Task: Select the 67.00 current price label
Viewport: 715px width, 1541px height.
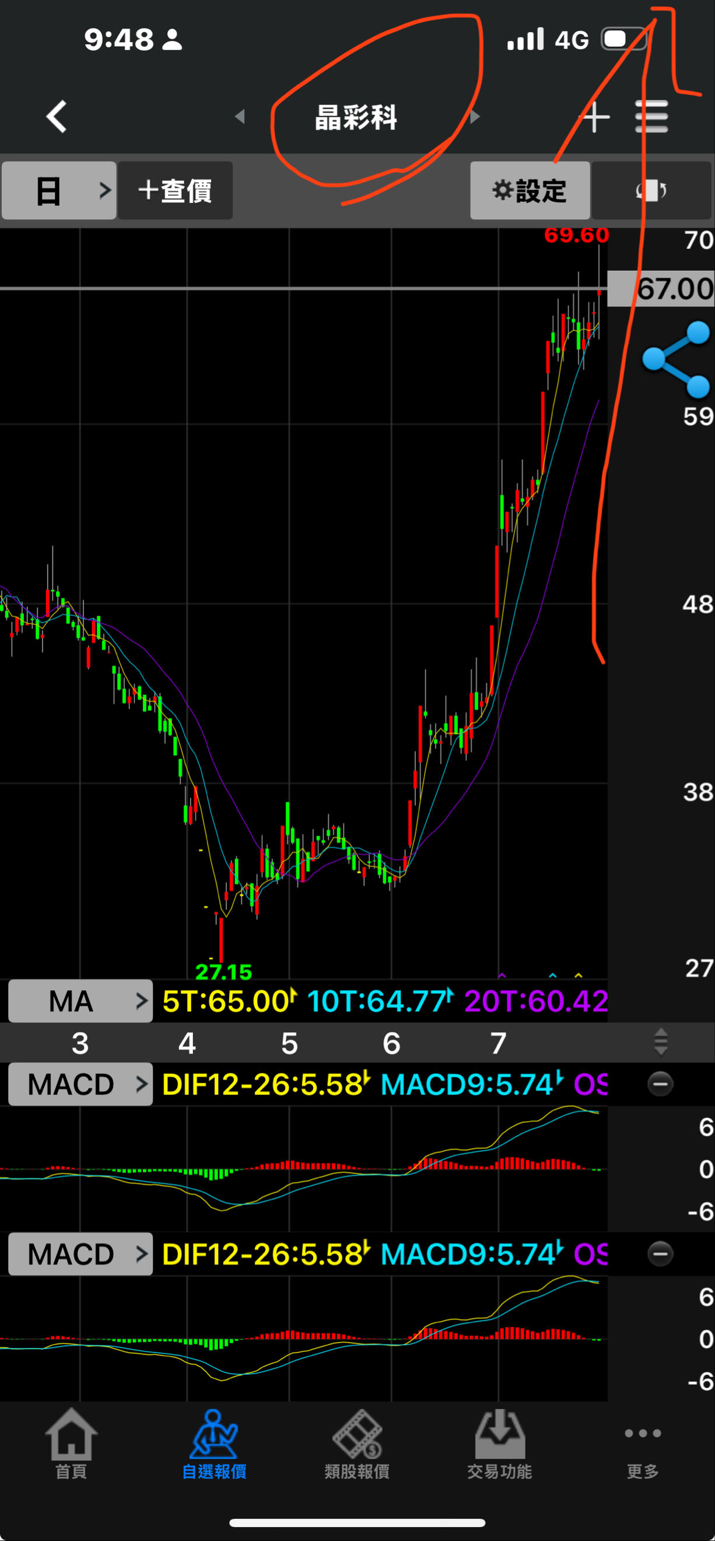Action: click(661, 288)
